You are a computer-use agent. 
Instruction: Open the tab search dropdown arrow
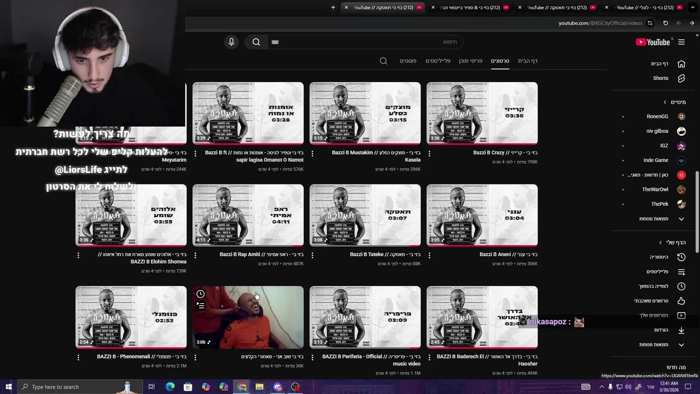[692, 8]
